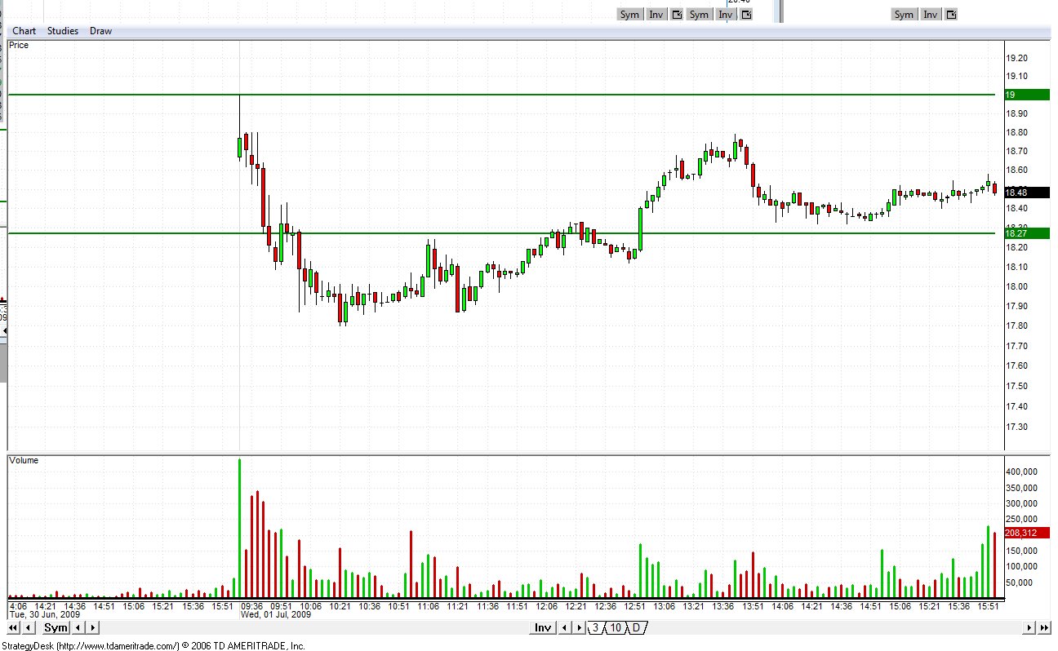Open the Studies menu

[63, 31]
